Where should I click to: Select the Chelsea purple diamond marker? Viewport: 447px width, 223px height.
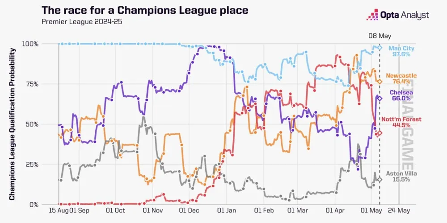[380, 98]
